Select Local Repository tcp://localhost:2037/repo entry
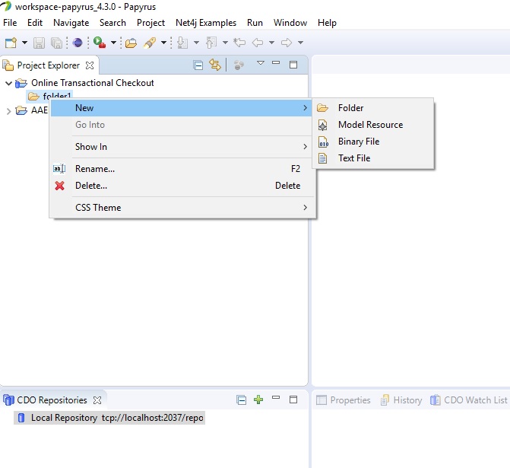Image resolution: width=510 pixels, height=468 pixels. (109, 418)
